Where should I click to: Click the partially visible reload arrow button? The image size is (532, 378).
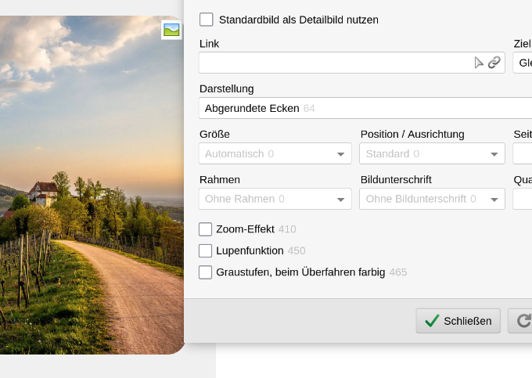point(522,321)
